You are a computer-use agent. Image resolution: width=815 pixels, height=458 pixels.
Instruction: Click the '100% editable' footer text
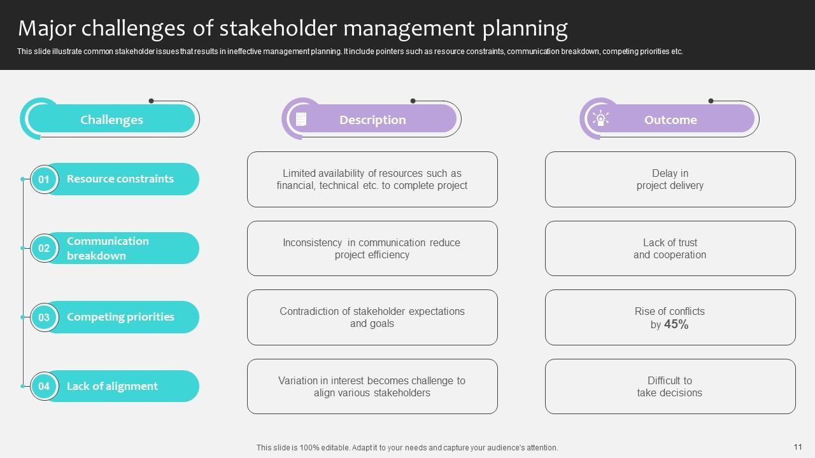click(x=407, y=448)
